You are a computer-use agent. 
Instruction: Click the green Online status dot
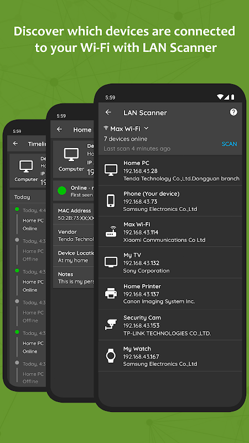point(62,190)
